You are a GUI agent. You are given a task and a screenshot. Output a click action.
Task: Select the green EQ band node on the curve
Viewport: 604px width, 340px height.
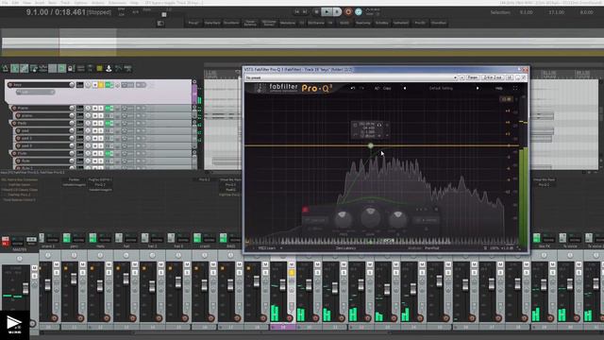370,145
